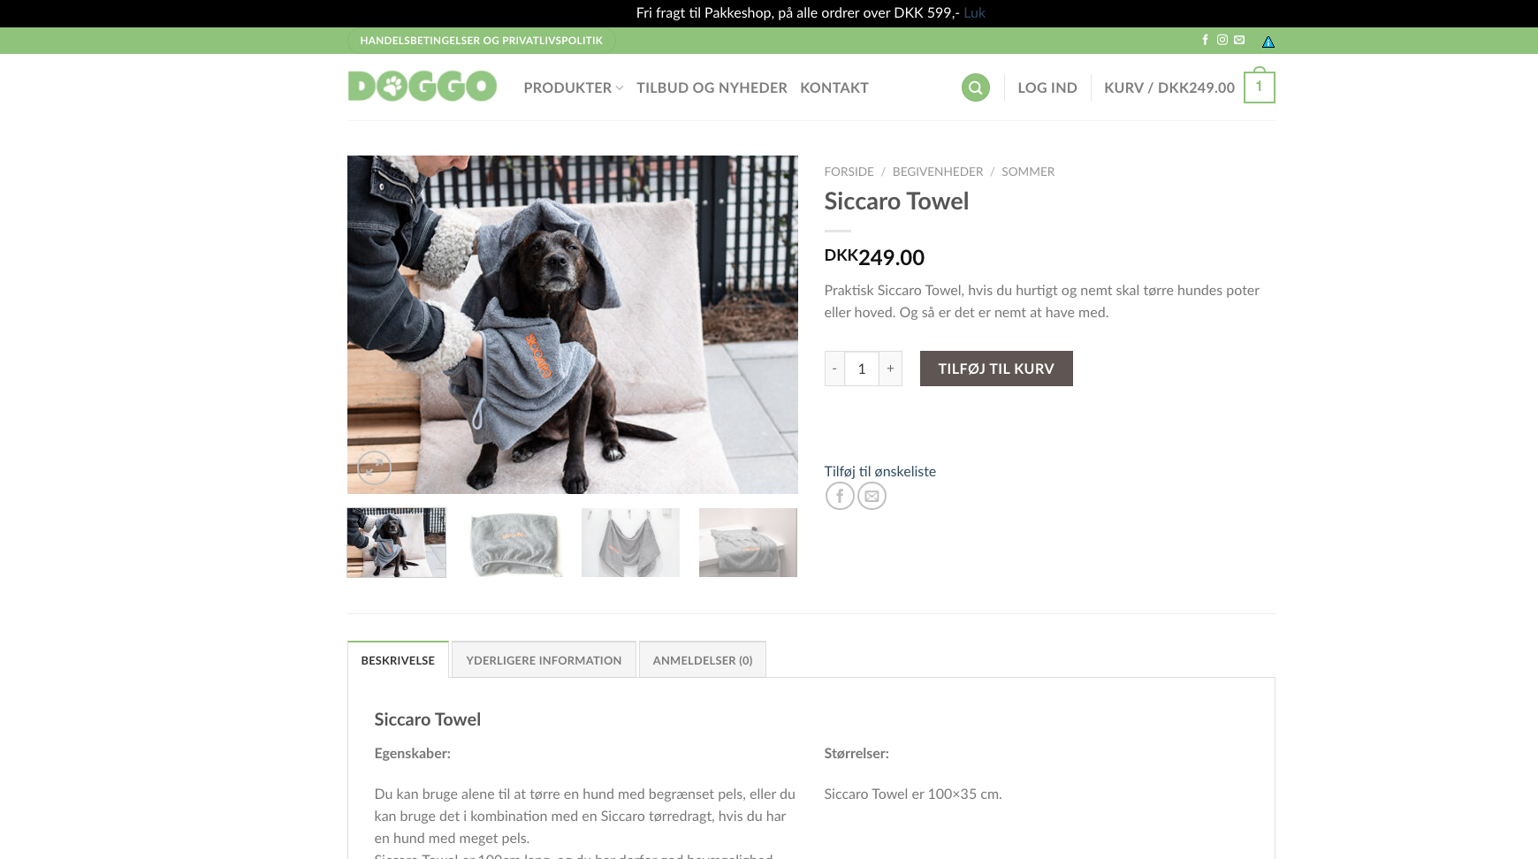This screenshot has height=859, width=1538.
Task: Open the Anmeldelser (0) tab
Action: pos(703,660)
